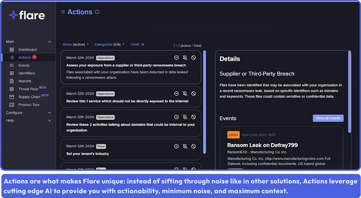Mark internal domains activities action done

click(176, 117)
